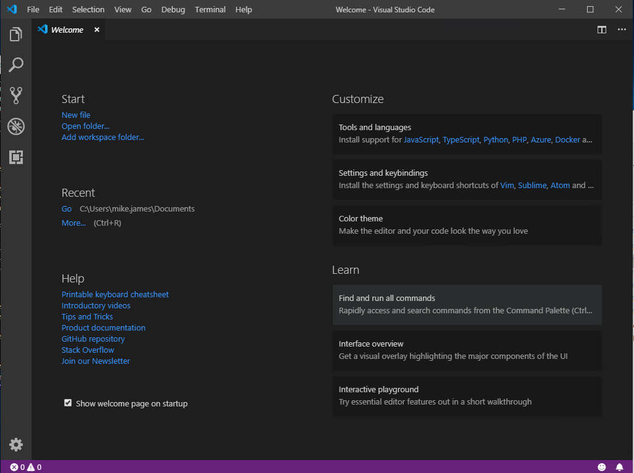Click the split editor icon
This screenshot has width=634, height=473.
point(602,30)
